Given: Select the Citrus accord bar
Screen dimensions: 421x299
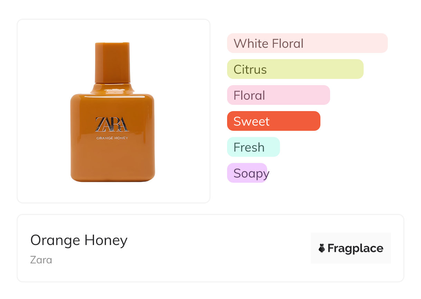Looking at the screenshot, I should [x=295, y=69].
